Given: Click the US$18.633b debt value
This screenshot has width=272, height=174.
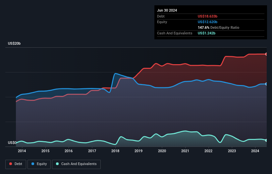Looking at the screenshot, I should (207, 16).
